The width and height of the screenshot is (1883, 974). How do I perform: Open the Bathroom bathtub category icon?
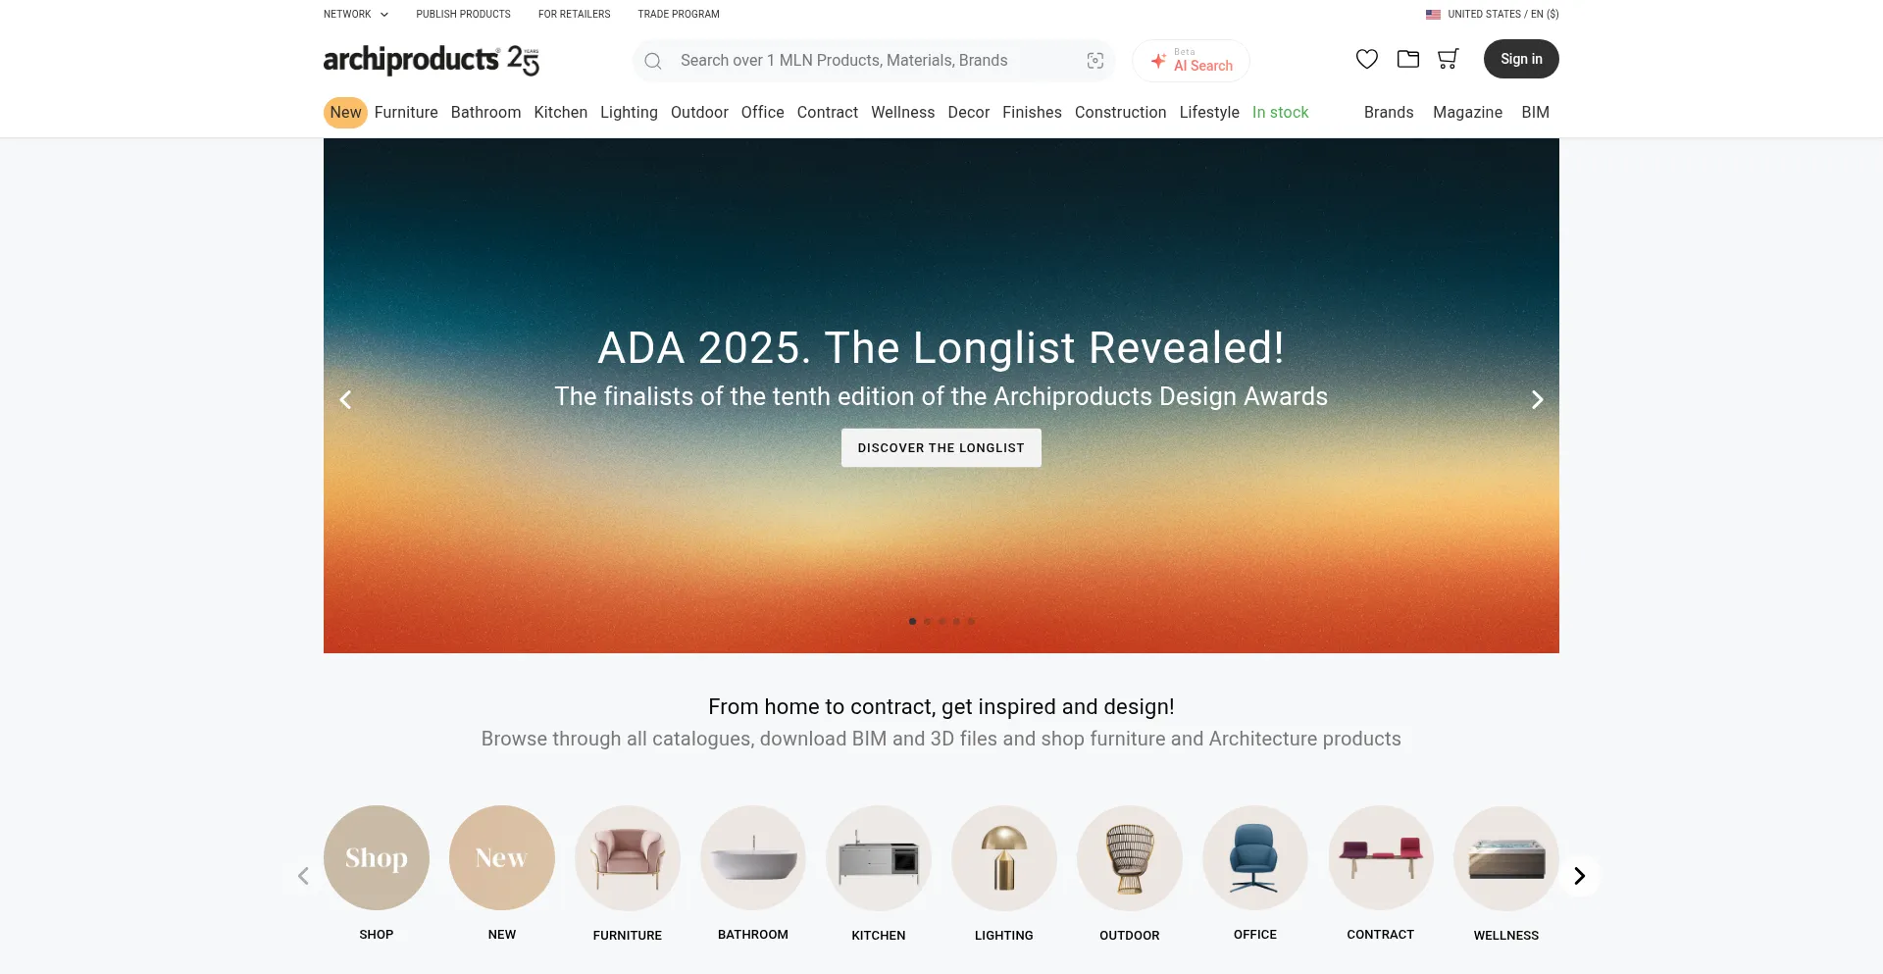pyautogui.click(x=753, y=858)
